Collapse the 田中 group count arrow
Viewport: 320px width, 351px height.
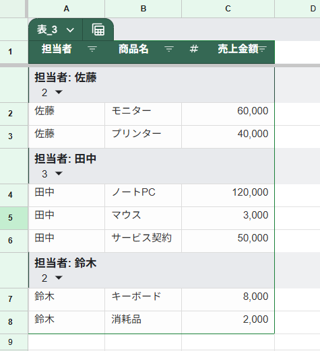(59, 173)
